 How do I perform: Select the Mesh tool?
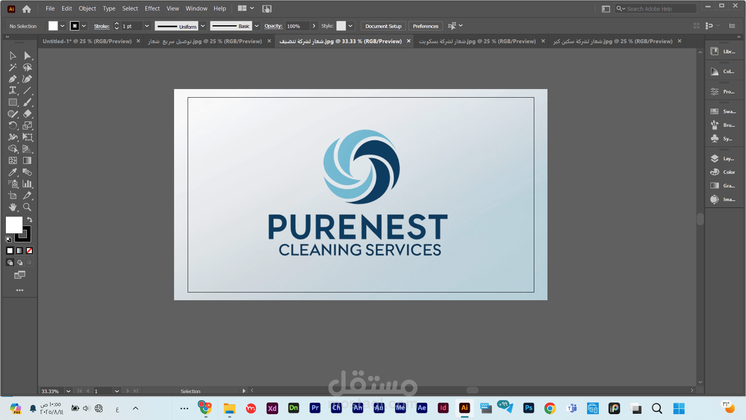13,161
